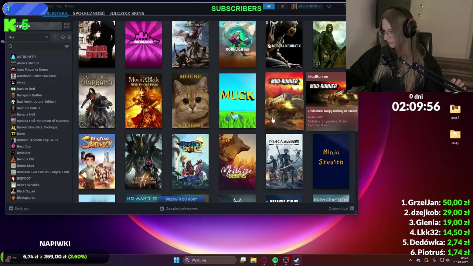Screen dimensions: 473x266
Task: Open the Mortal Kombat X cover
Action: 284,44
